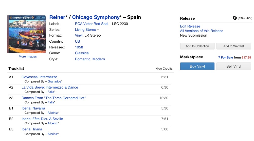Click the vinyl release icon beside r3933422
254x141 pixels.
point(234,18)
